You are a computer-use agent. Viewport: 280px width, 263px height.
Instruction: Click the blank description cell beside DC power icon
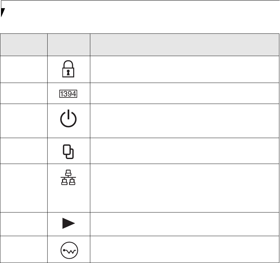[183, 250]
